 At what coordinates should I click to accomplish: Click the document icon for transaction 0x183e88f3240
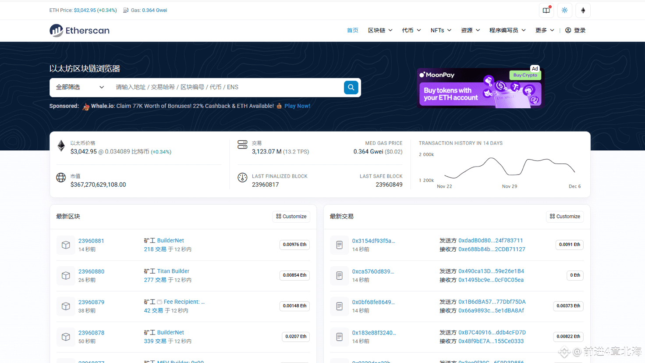point(339,337)
